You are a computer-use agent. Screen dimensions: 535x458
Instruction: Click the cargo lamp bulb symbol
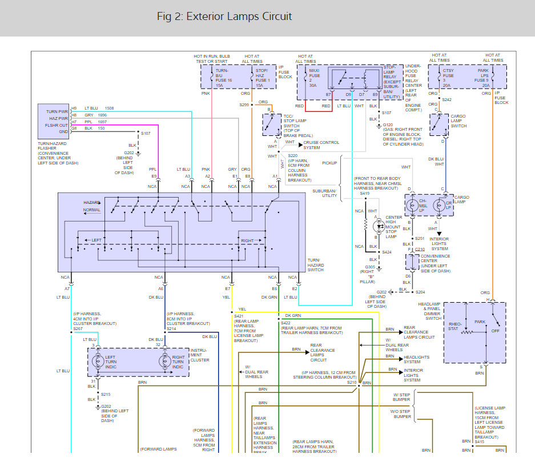click(x=439, y=205)
